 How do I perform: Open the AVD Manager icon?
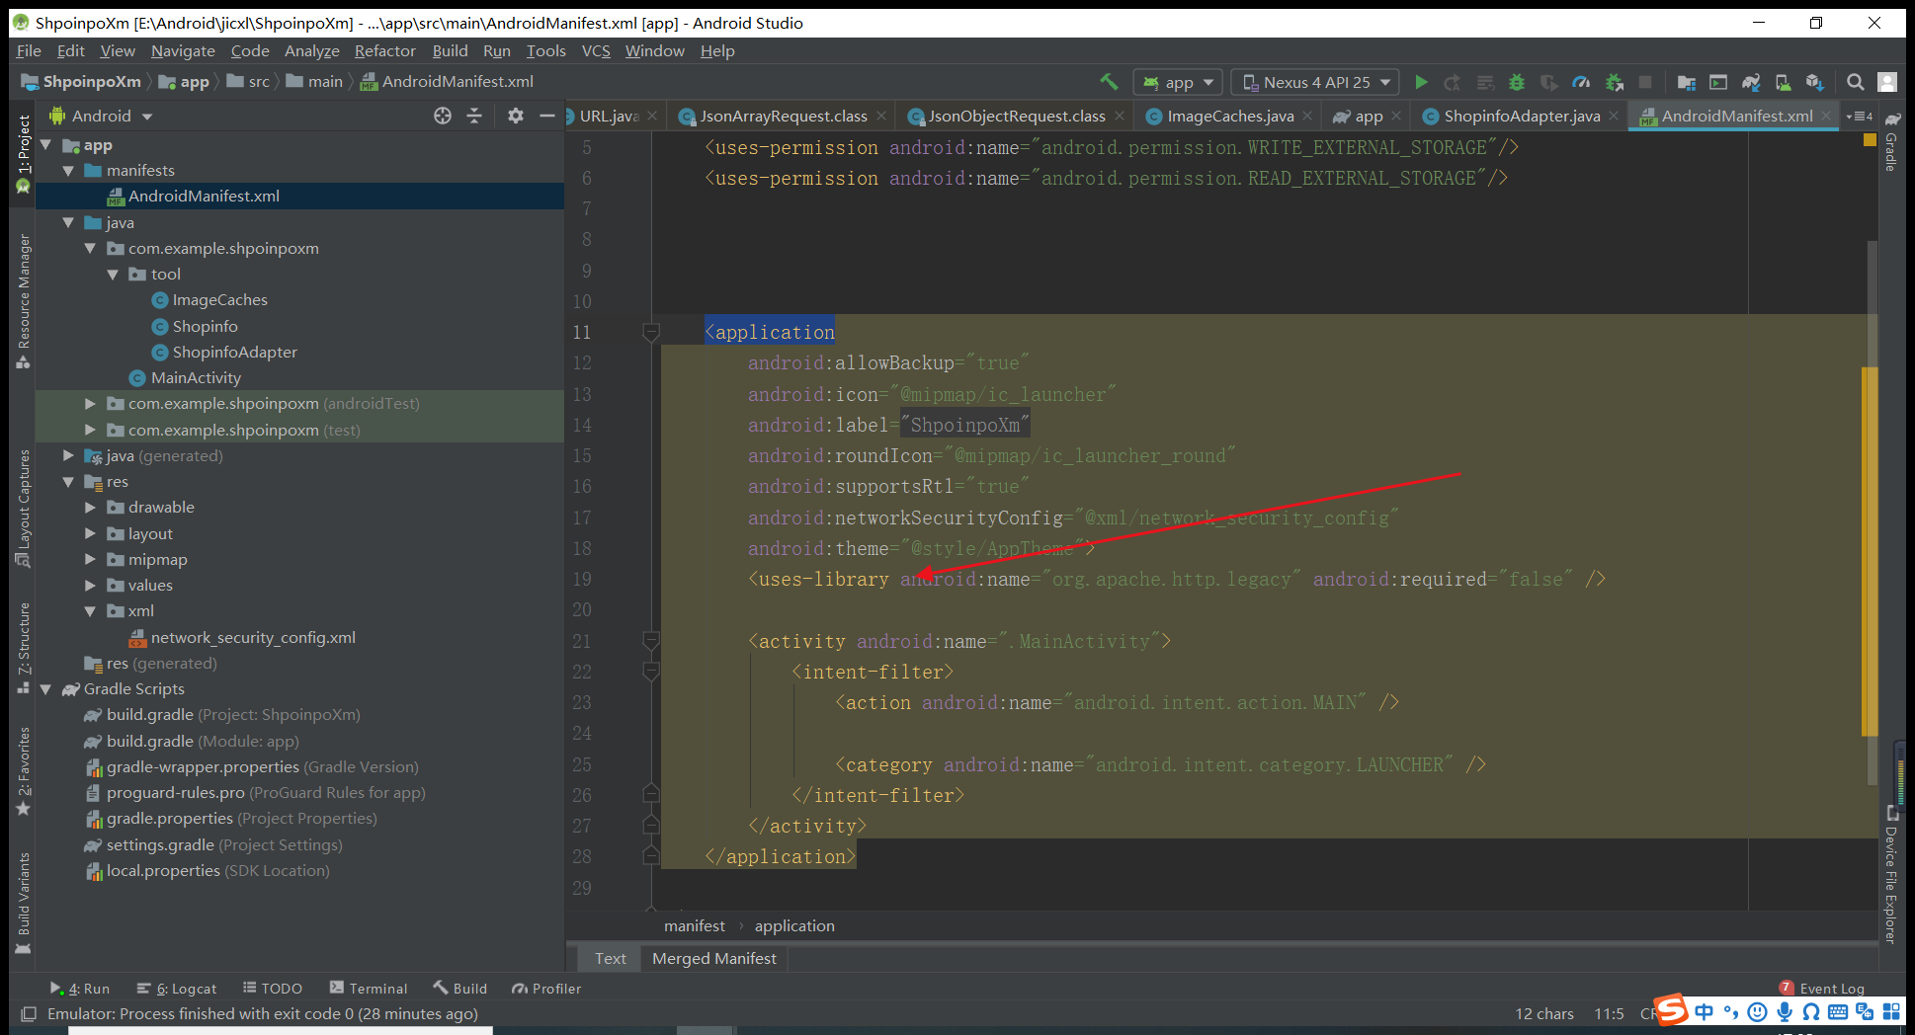(x=1783, y=82)
